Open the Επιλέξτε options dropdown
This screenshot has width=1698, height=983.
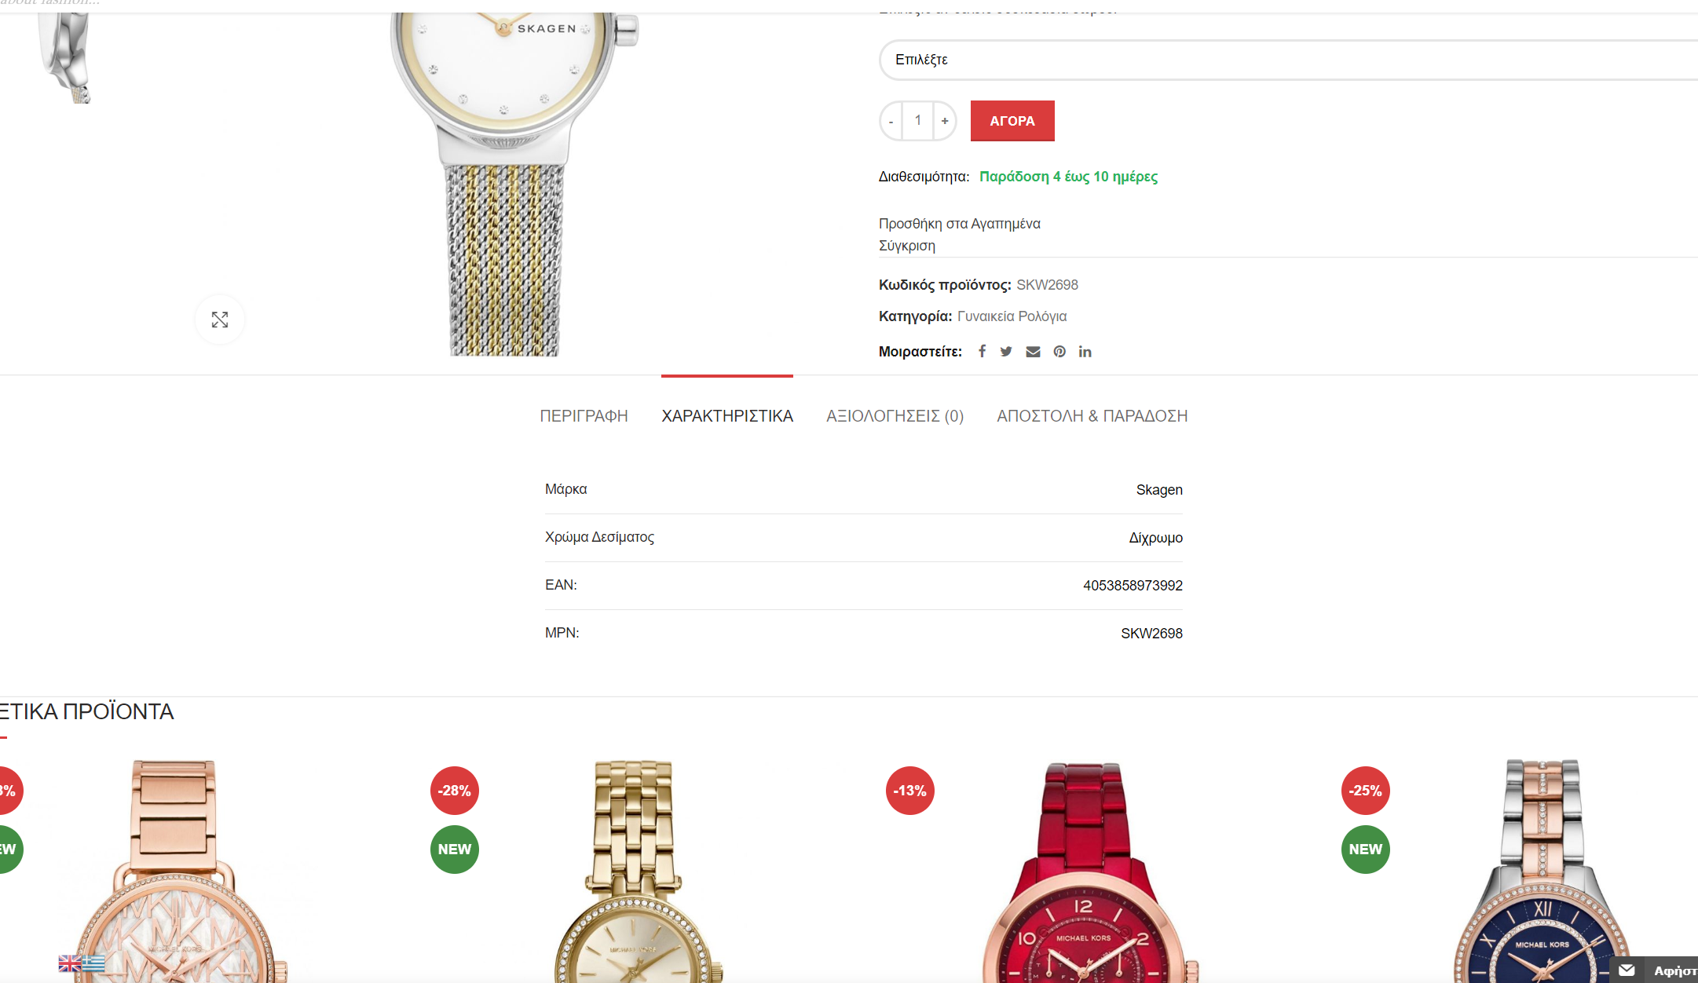[1288, 60]
